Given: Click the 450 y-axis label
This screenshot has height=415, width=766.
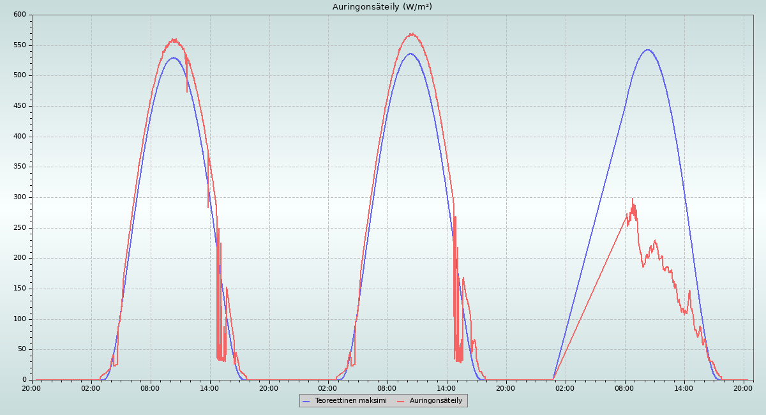Looking at the screenshot, I should 20,106.
